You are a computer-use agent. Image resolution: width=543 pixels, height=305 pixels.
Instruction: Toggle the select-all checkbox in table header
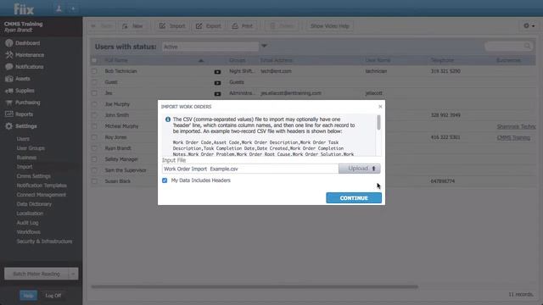pos(94,60)
